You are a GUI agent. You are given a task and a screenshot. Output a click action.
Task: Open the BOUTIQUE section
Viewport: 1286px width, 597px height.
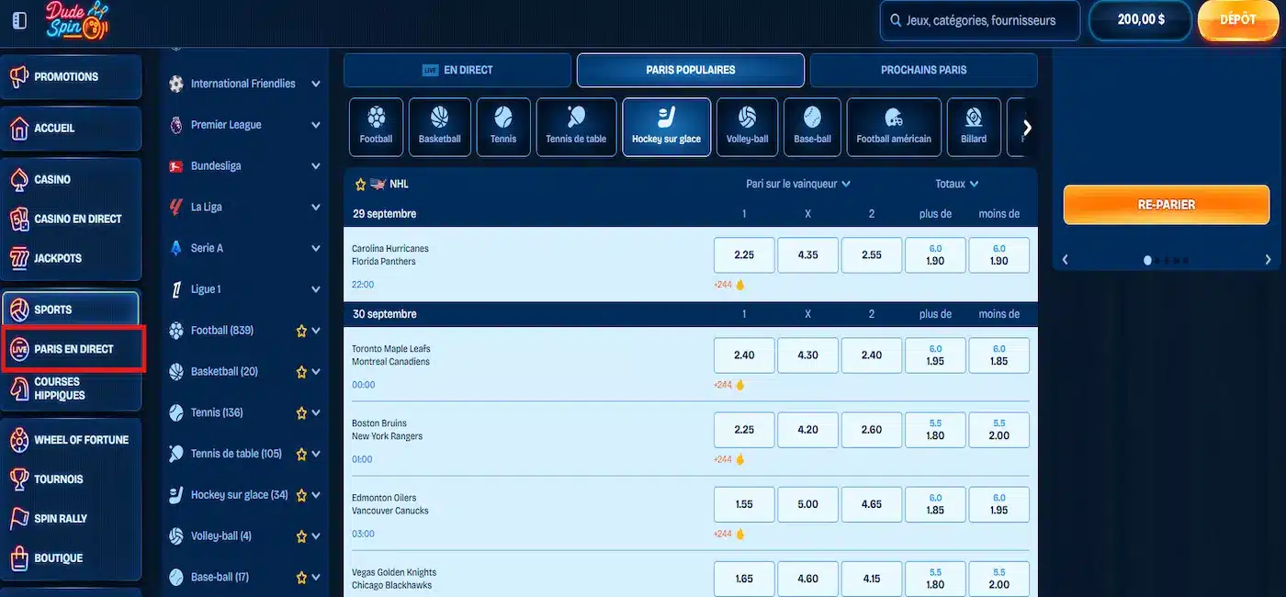click(x=72, y=558)
